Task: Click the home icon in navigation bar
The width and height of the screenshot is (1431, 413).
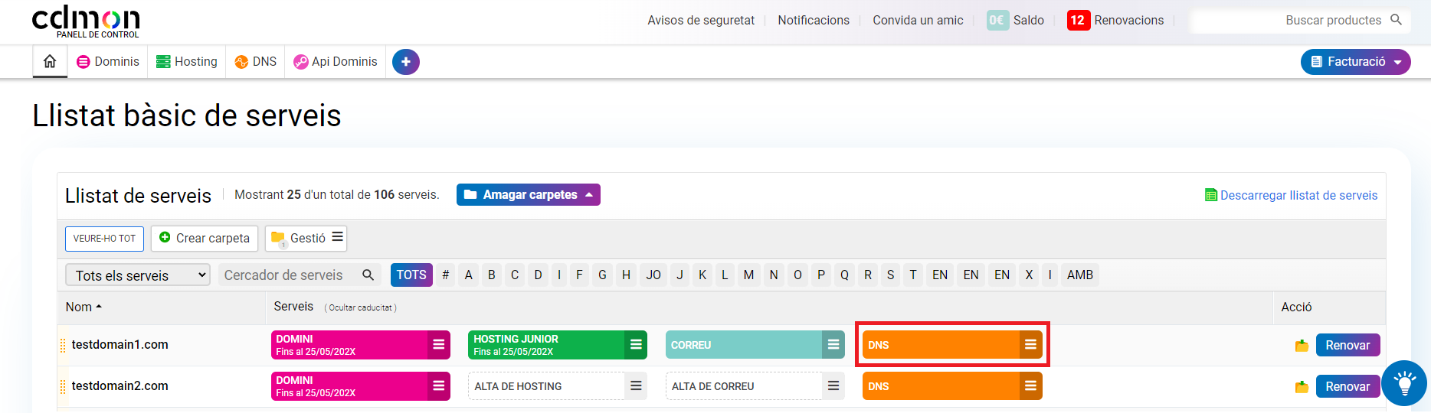Action: (x=50, y=62)
